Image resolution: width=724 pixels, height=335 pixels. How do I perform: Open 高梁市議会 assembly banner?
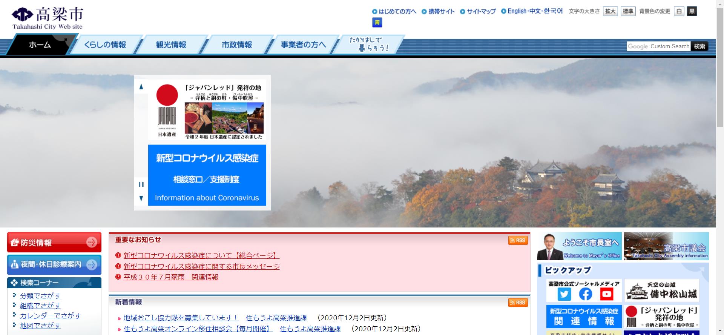(x=666, y=246)
